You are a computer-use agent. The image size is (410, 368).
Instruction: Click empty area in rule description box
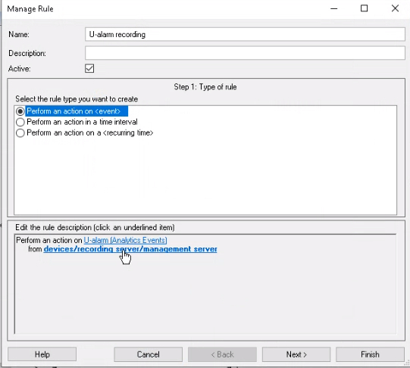pos(205,292)
